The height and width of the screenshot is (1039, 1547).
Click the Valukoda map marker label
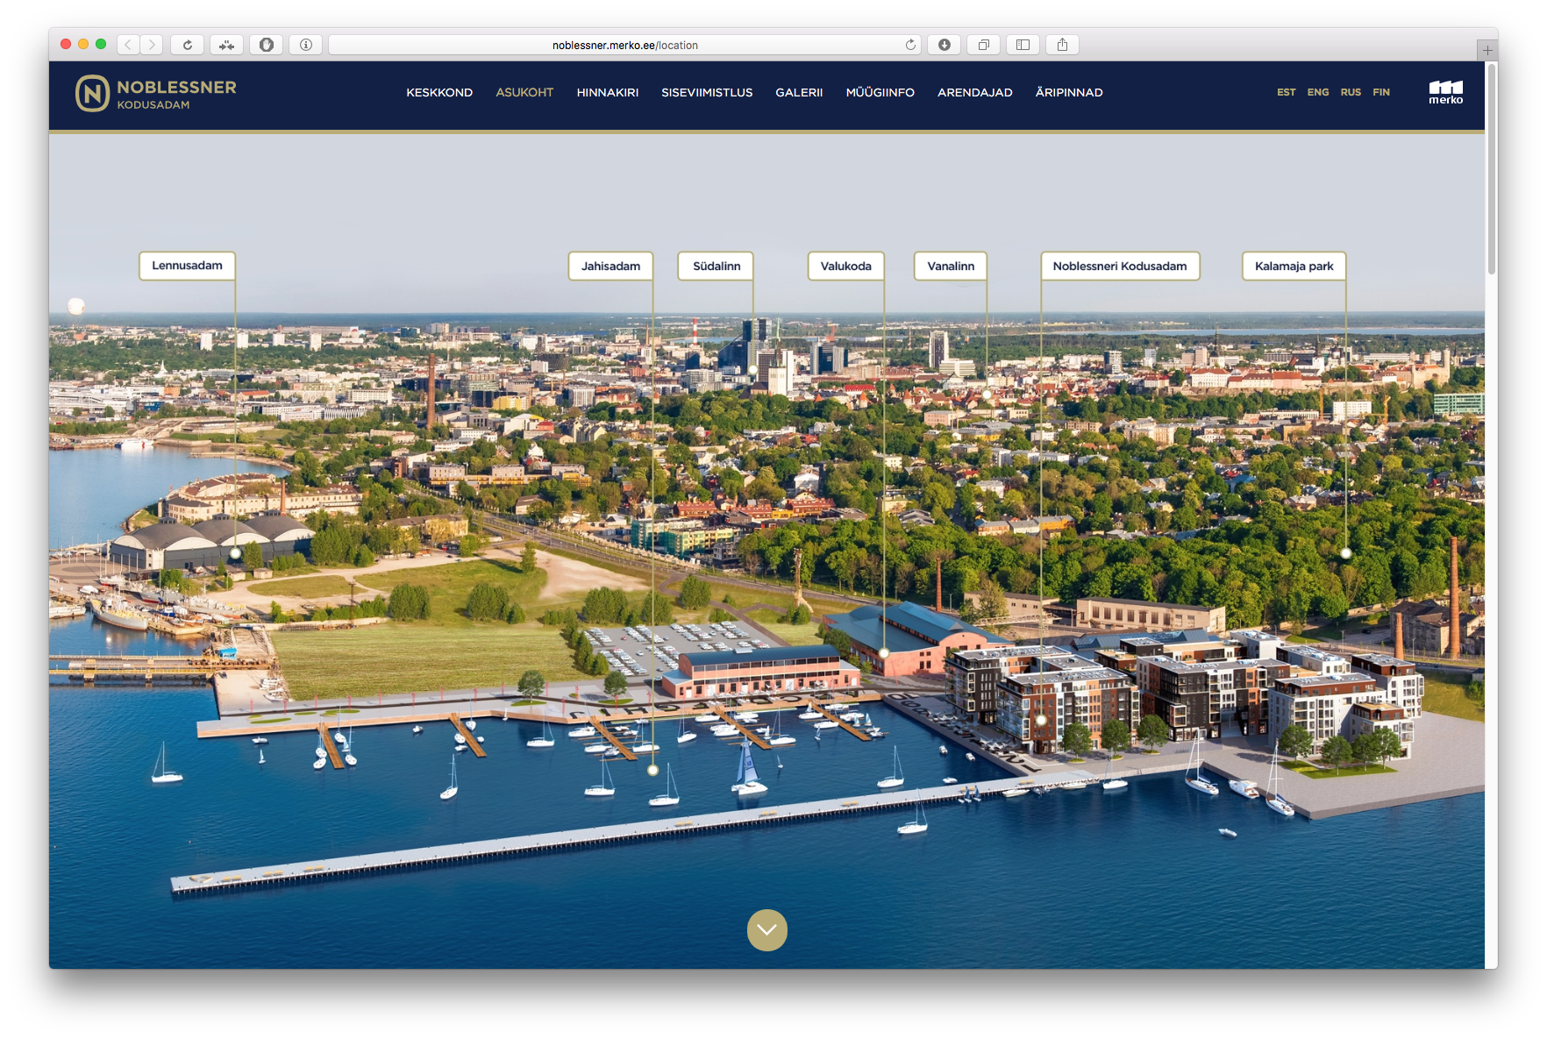(845, 267)
